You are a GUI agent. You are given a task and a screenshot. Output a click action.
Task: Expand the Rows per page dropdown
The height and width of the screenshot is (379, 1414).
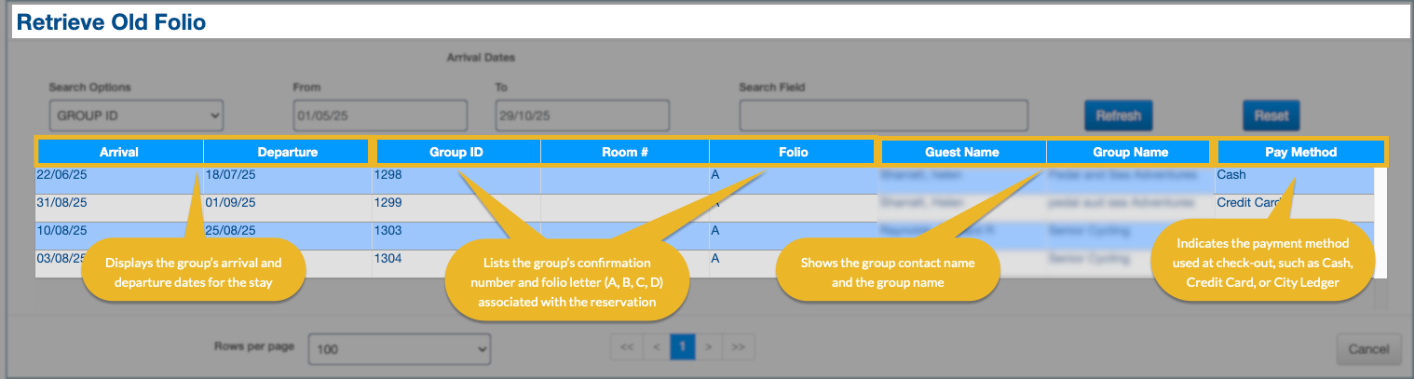[399, 348]
